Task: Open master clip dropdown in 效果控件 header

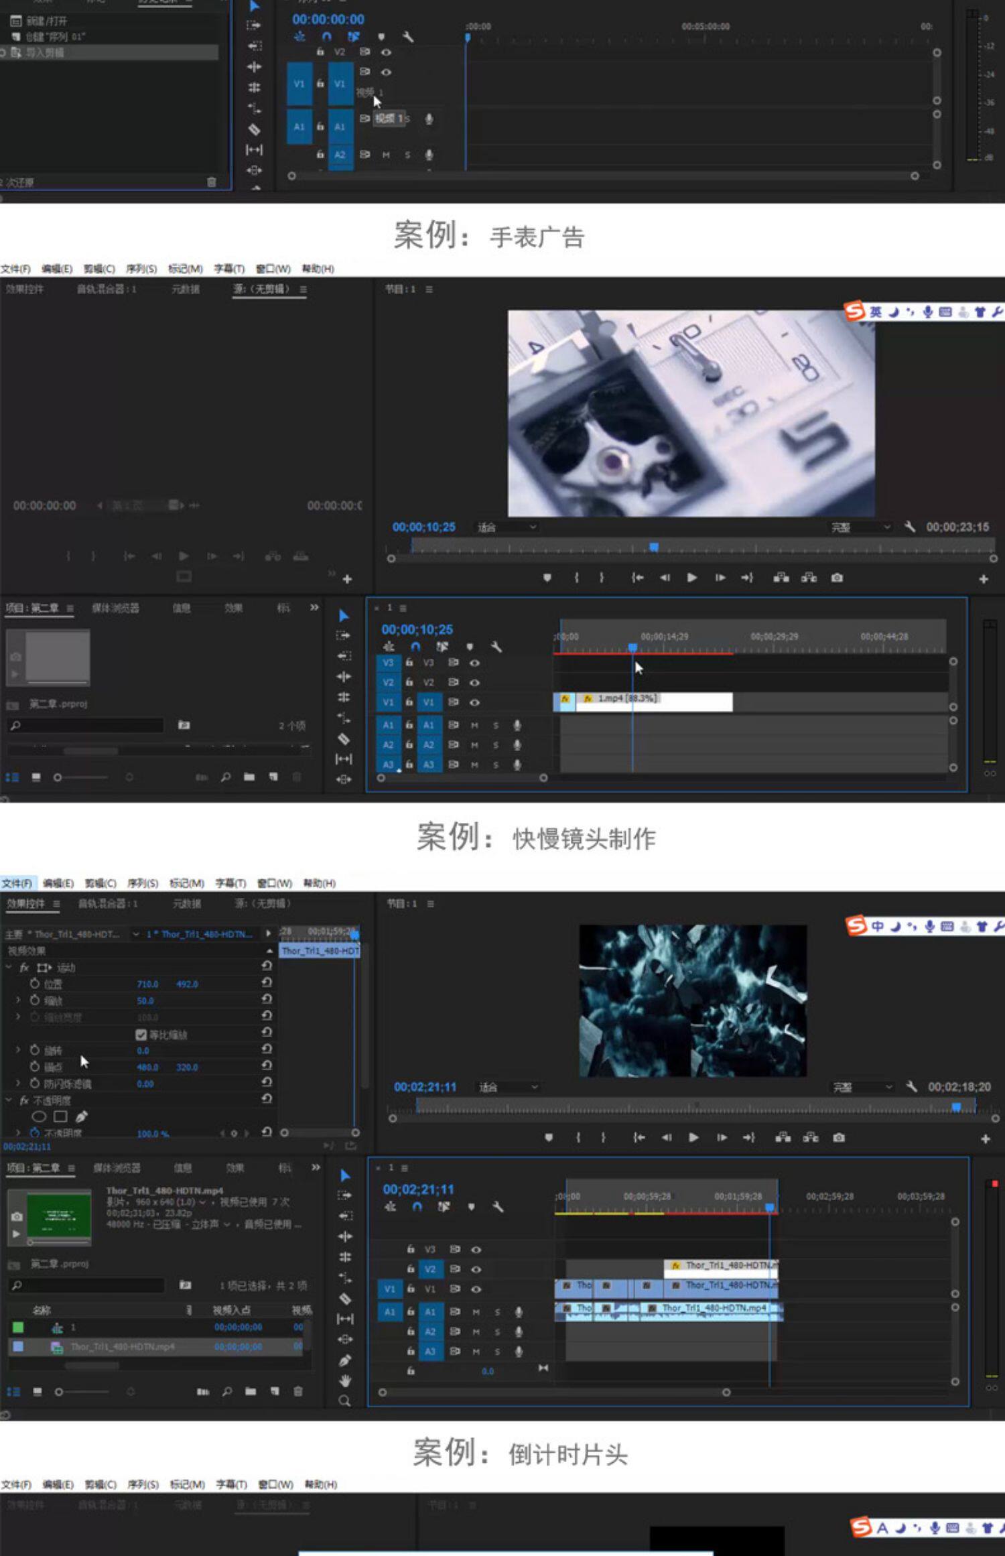Action: (136, 934)
